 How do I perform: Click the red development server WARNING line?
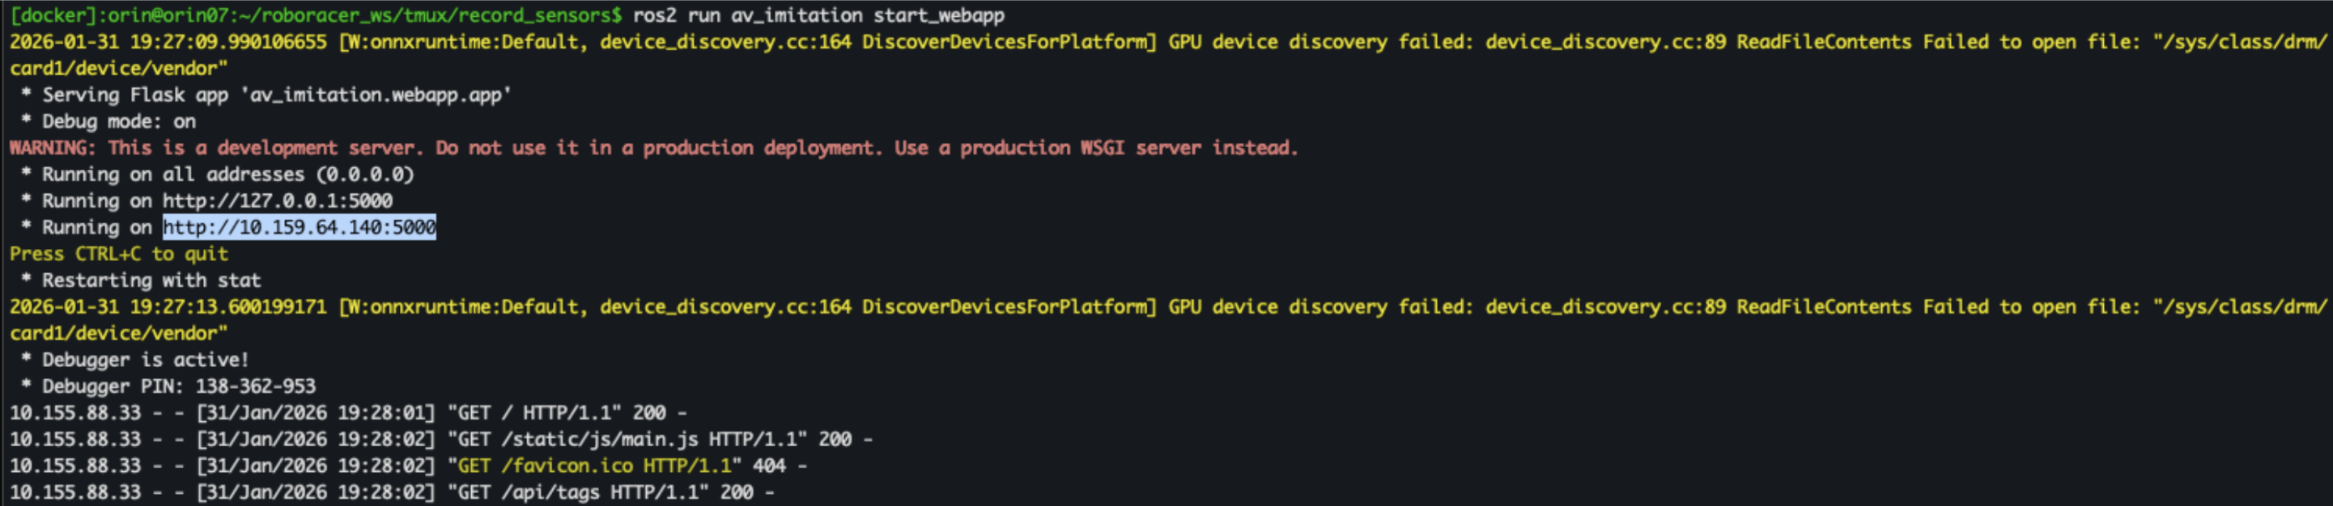pyautogui.click(x=652, y=148)
